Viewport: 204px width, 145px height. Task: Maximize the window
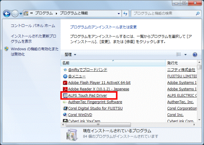pos(184,3)
